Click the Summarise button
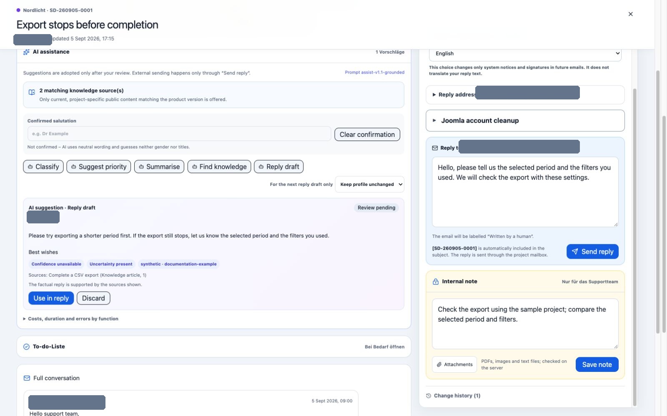 click(159, 167)
